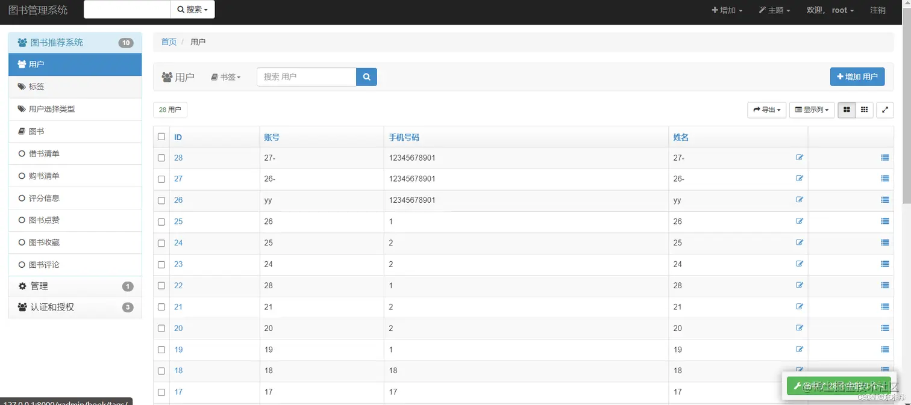Check the box for row ID 24
Screen dimensions: 911x405
(161, 243)
